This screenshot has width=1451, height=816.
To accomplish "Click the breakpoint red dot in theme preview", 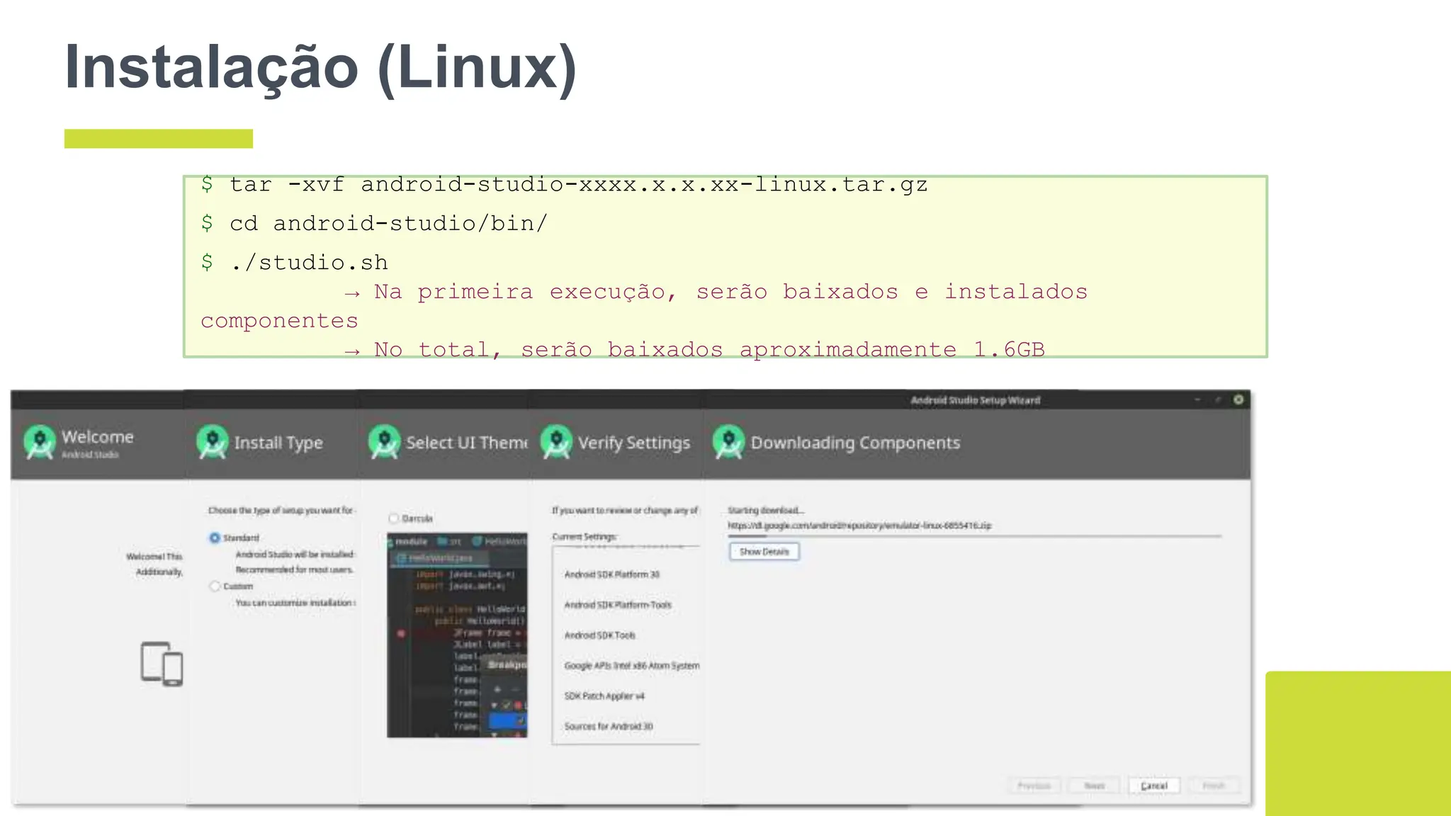I will 401,633.
